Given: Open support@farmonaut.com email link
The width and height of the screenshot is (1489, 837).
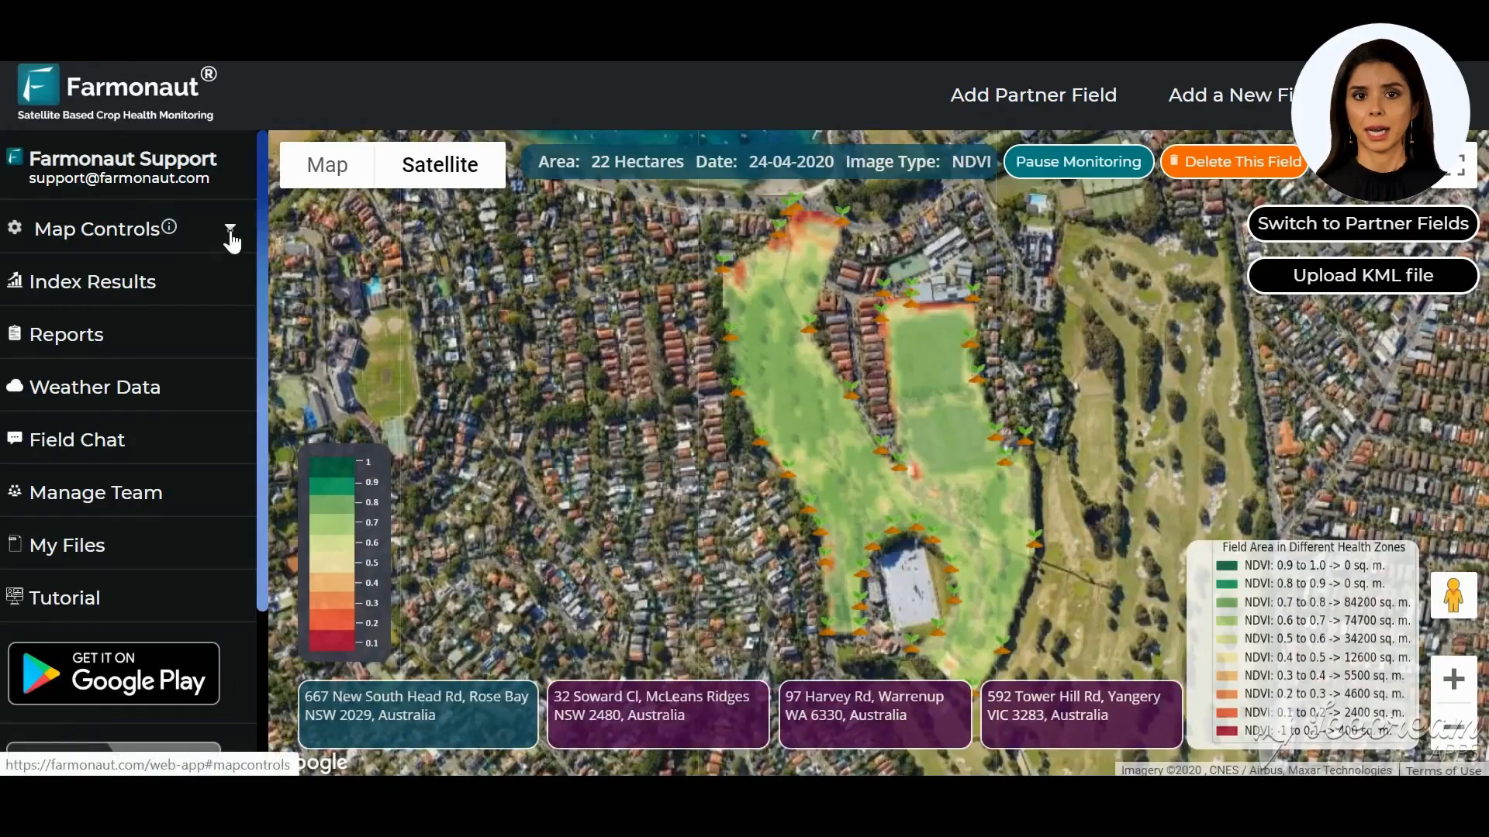Looking at the screenshot, I should point(119,178).
